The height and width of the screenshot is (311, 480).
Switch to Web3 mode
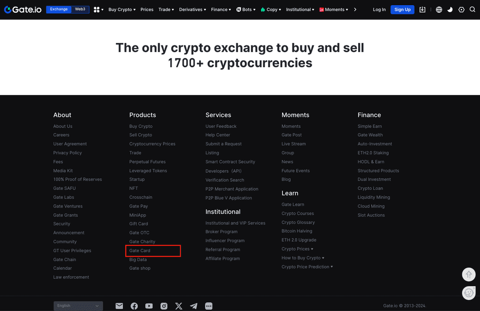click(80, 9)
